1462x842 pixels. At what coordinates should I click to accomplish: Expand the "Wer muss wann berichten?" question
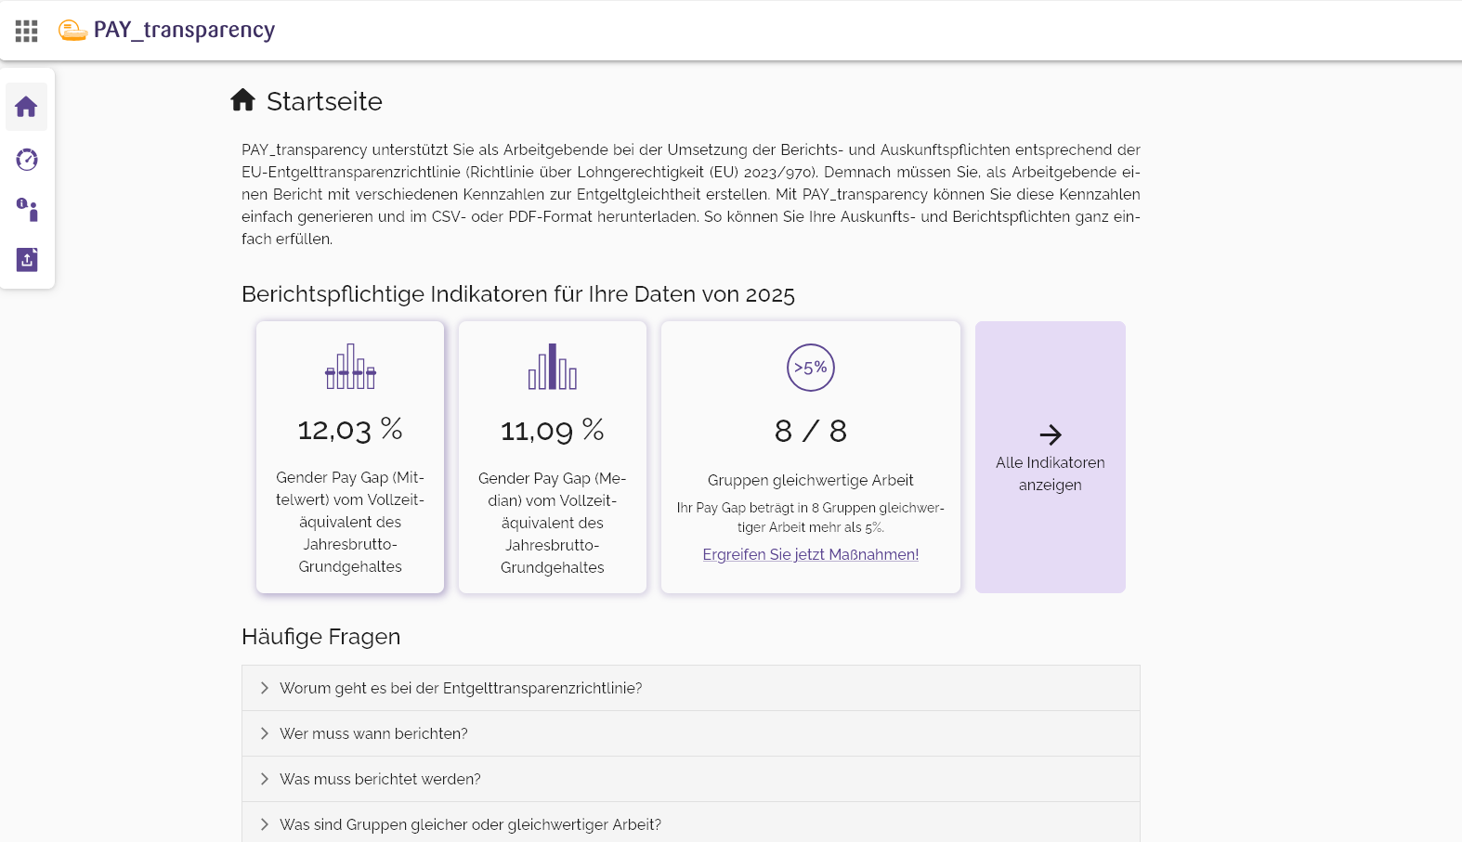click(373, 733)
